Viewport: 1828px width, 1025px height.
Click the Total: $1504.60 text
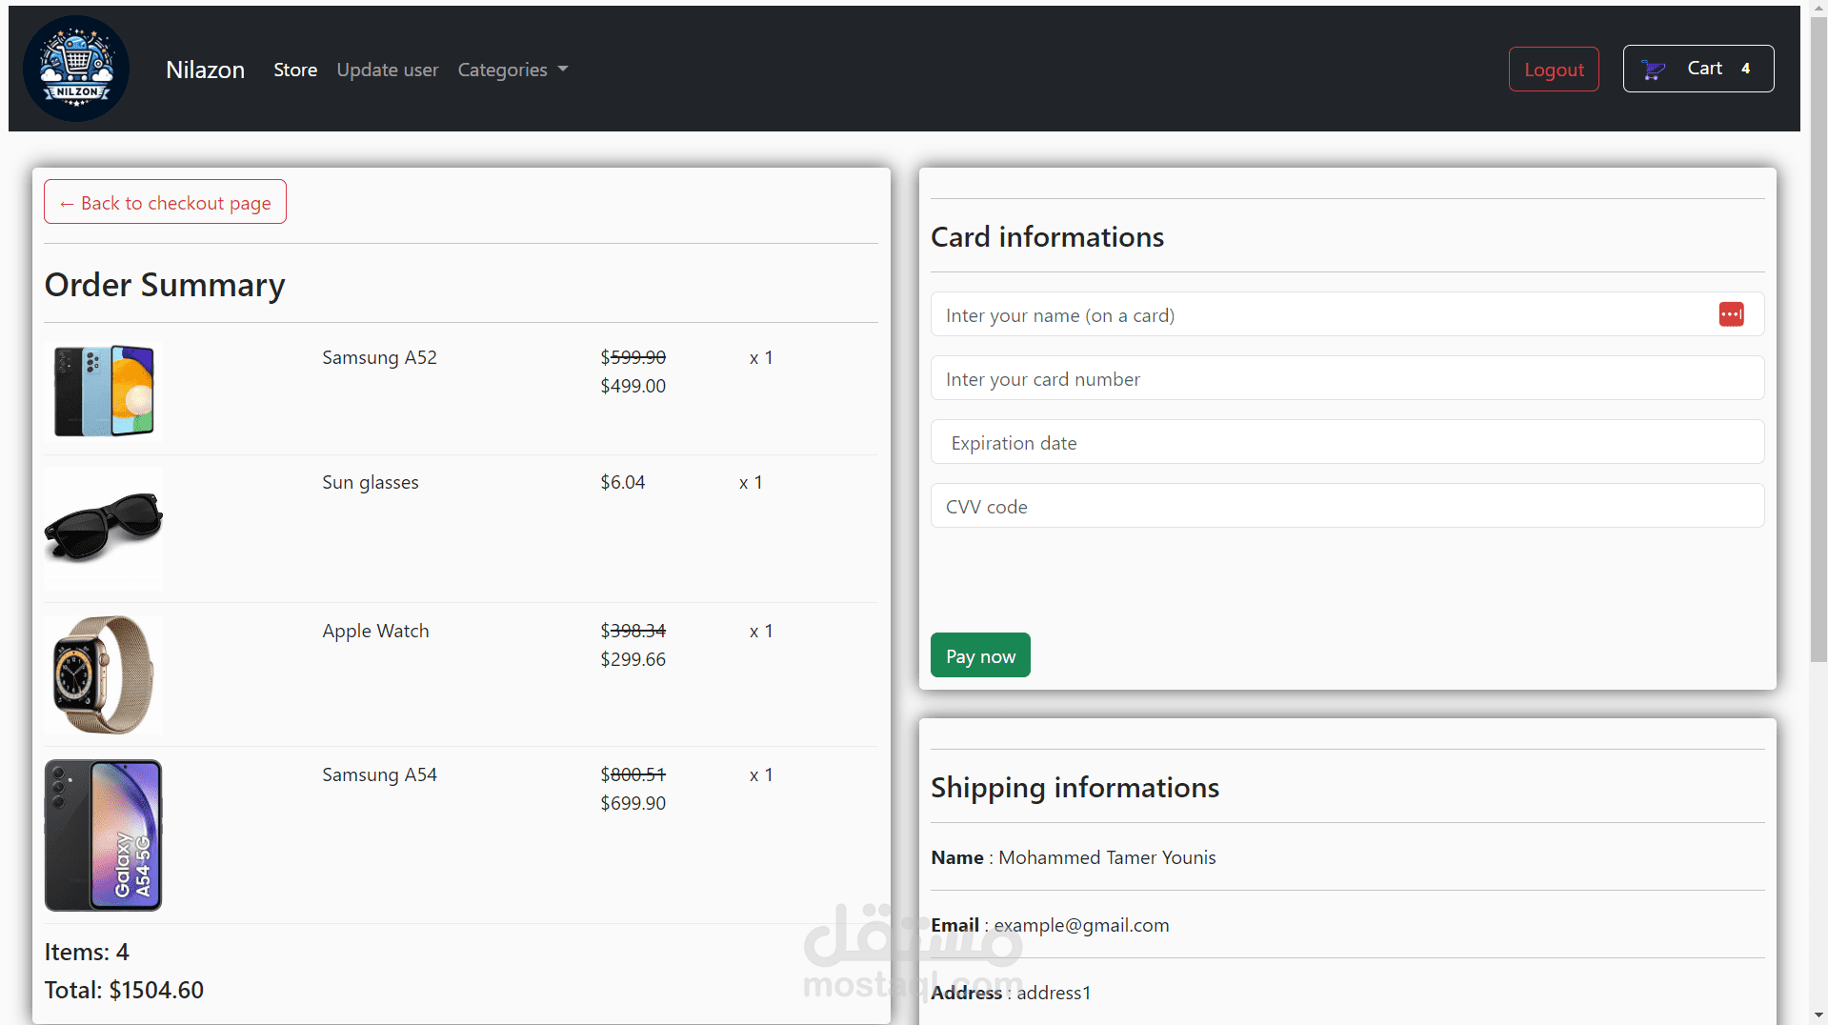coord(124,990)
